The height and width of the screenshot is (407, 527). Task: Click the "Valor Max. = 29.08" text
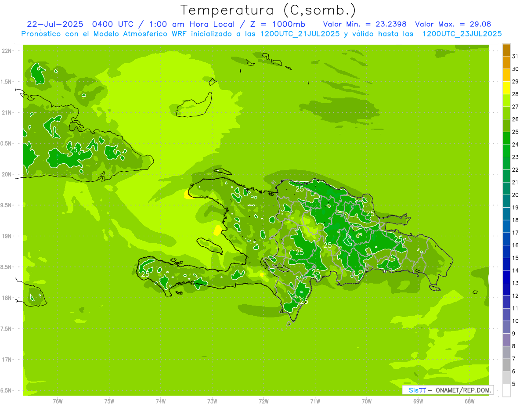pyautogui.click(x=453, y=24)
